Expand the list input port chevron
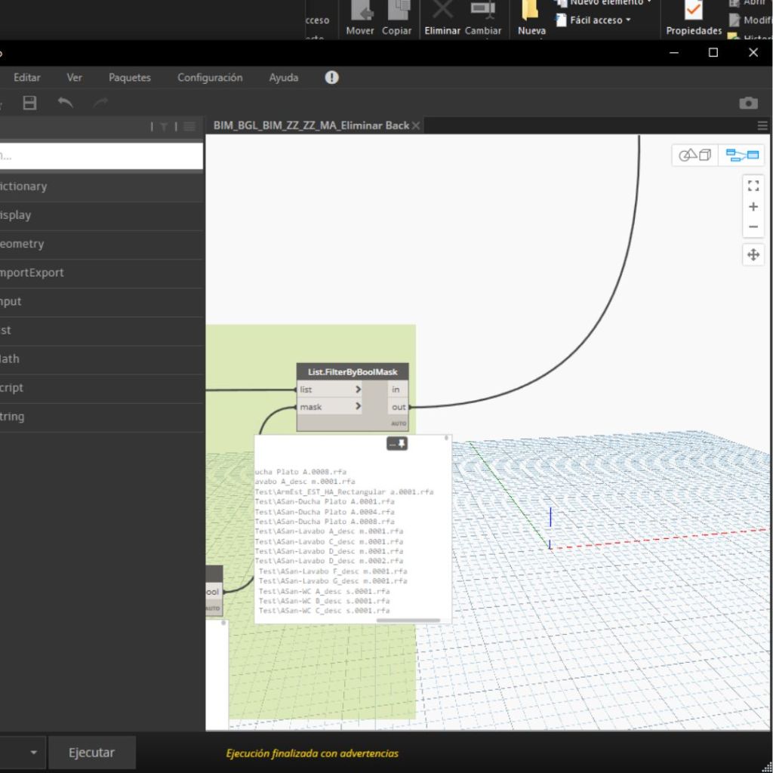773x773 pixels. coord(358,390)
